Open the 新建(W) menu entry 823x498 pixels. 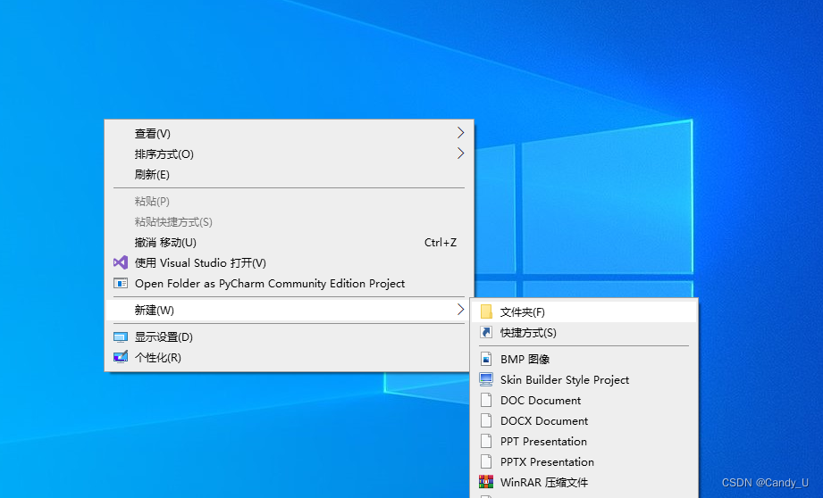(x=290, y=310)
